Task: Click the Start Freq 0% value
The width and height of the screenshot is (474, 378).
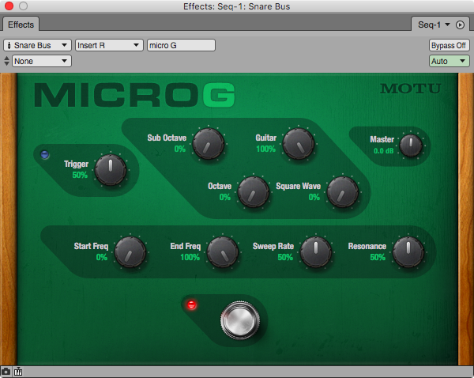Action: (102, 257)
